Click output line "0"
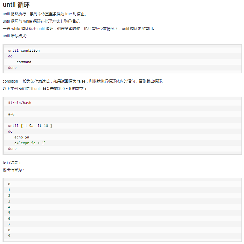 pos(9,184)
